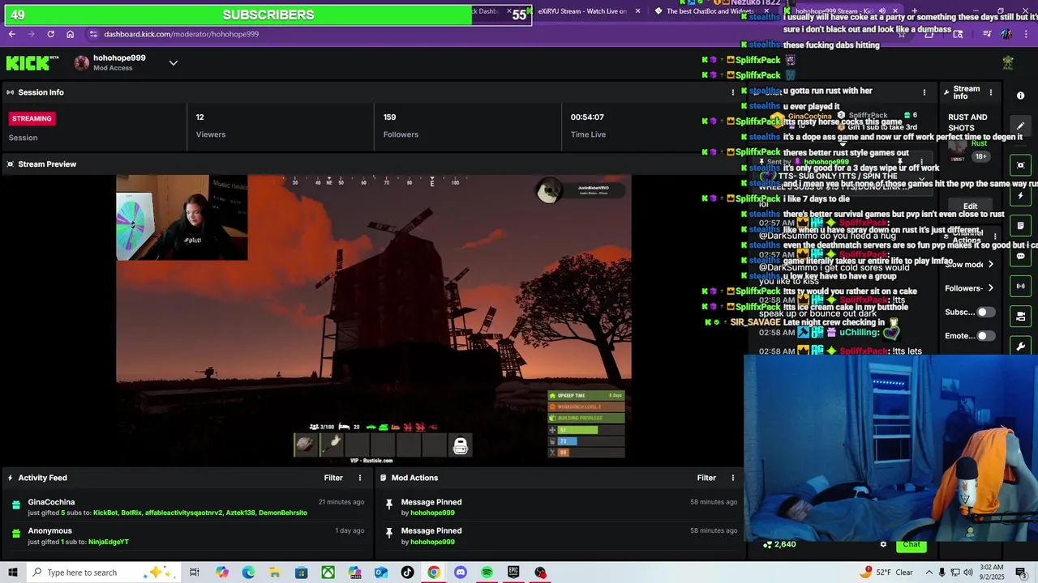The height and width of the screenshot is (583, 1038).
Task: Open the NinjaEdgeYT recipient link
Action: pos(109,542)
